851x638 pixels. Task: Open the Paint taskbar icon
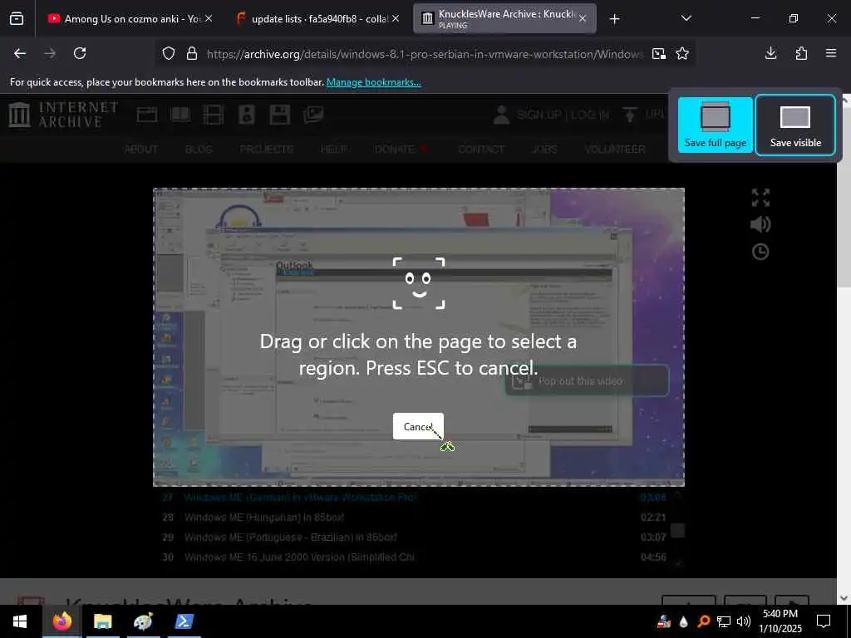click(x=143, y=621)
